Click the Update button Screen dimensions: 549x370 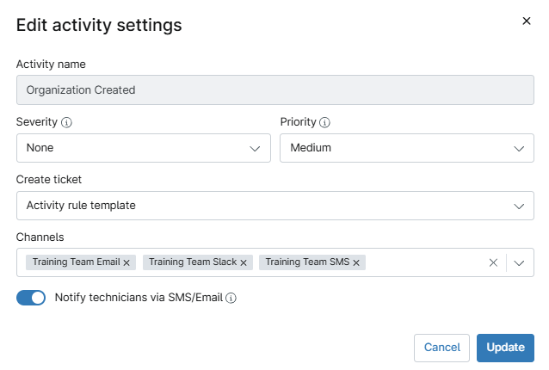tap(505, 348)
